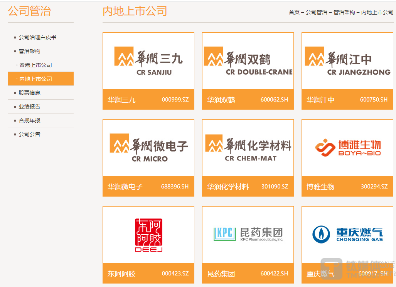Open the CR Double-Crane logo card
The height and width of the screenshot is (287, 396).
(x=248, y=61)
